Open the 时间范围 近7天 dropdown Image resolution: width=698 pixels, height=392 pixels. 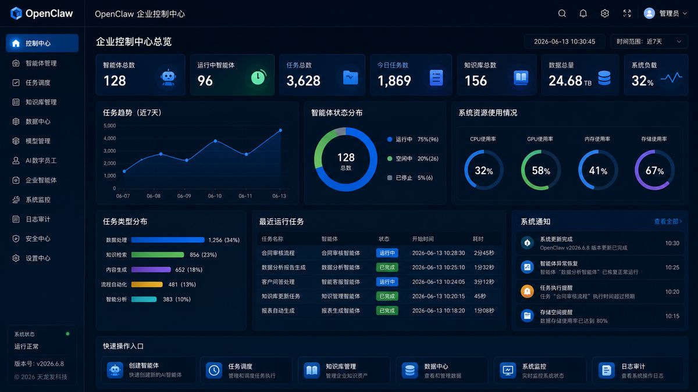tap(649, 41)
